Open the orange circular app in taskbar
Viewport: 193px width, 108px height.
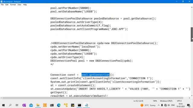[x=45, y=105]
